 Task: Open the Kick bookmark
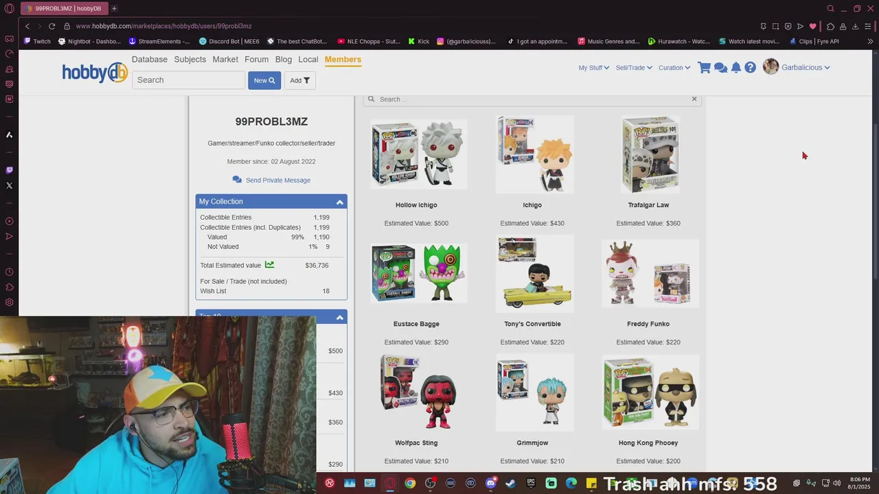click(x=418, y=41)
